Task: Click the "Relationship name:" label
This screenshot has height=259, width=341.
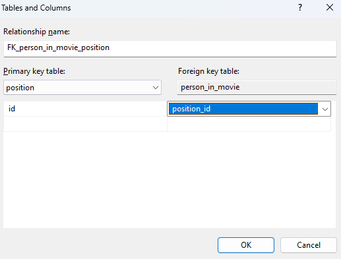Action: (x=36, y=32)
